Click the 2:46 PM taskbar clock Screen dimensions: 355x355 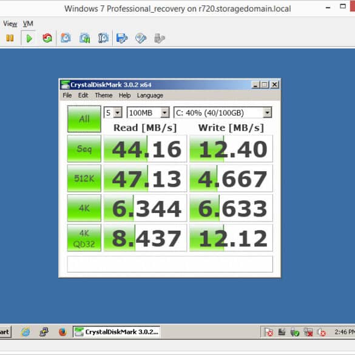345,332
